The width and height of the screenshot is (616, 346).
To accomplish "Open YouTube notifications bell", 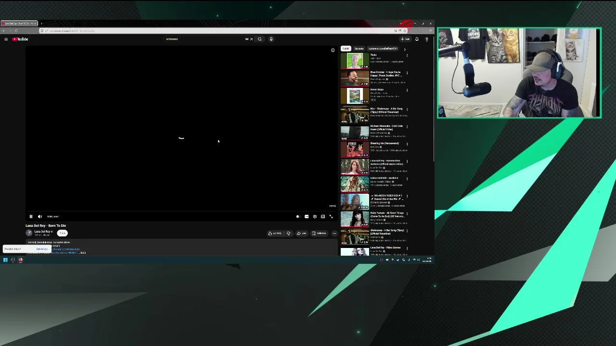I will pos(417,39).
